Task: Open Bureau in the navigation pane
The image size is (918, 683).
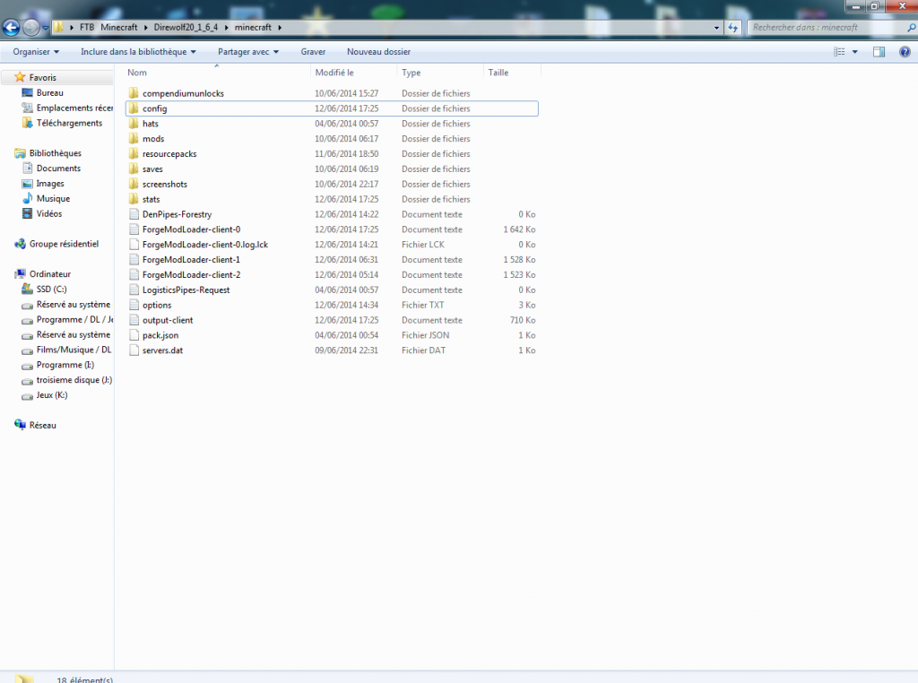Action: [x=50, y=92]
